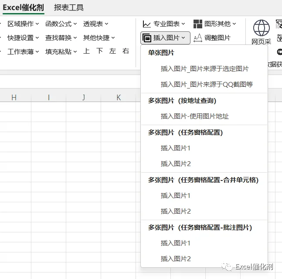Expand the 工作表薄 dropdown

tap(23, 51)
